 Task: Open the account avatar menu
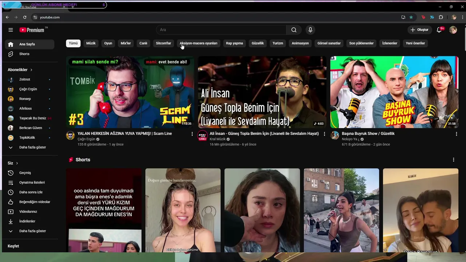(453, 30)
